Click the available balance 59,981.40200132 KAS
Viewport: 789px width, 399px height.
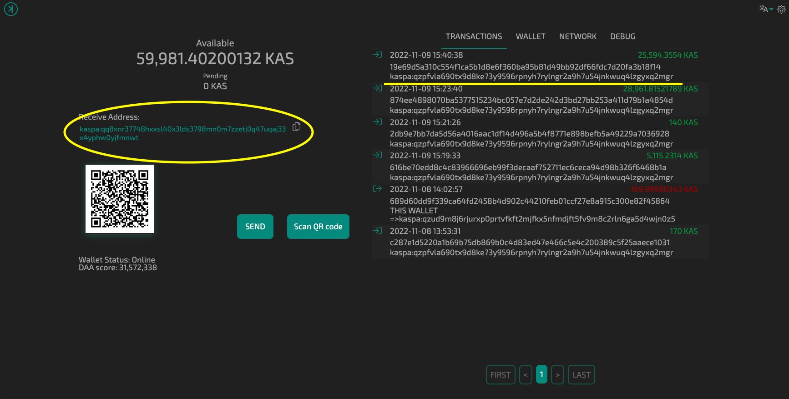coord(215,59)
